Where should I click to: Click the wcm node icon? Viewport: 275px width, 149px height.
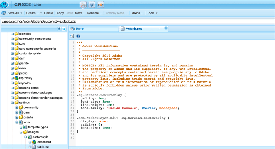21,122
